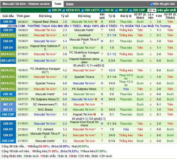Open FK Sutjeska Niksic on 30/07/21
Screen dimensions: 177x159
tap(84, 89)
